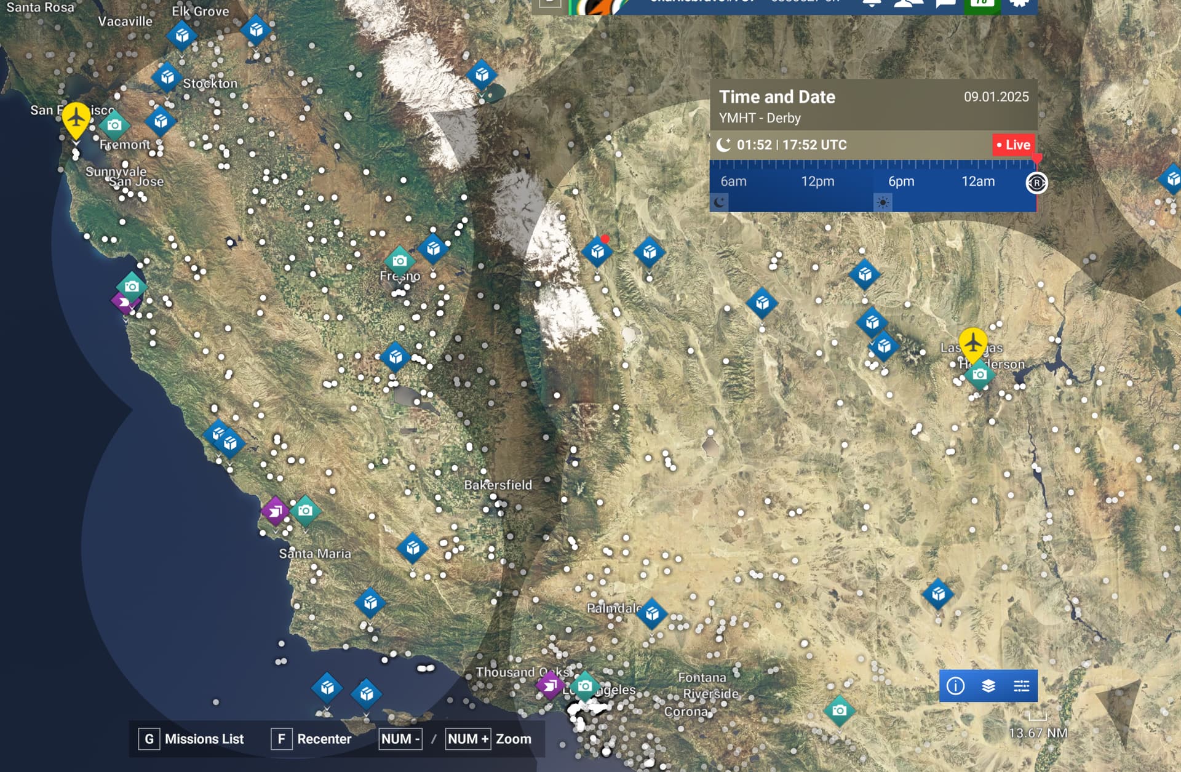Jump to sunrise sun icon on timeline
1181x772 pixels.
(x=883, y=202)
